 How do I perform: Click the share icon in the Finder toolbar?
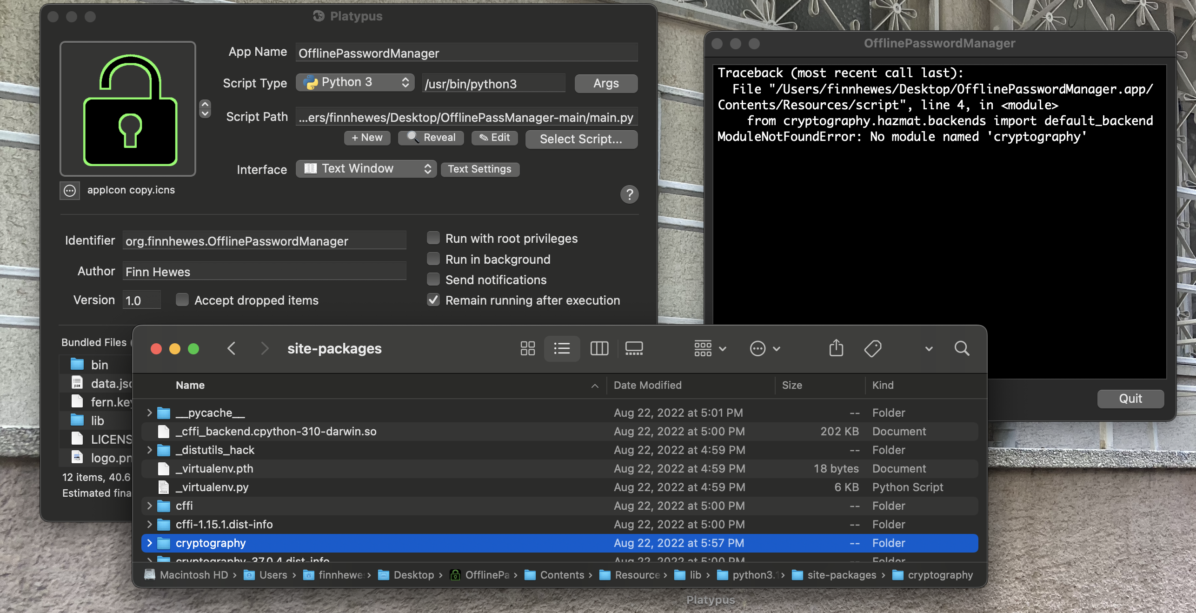[836, 349]
